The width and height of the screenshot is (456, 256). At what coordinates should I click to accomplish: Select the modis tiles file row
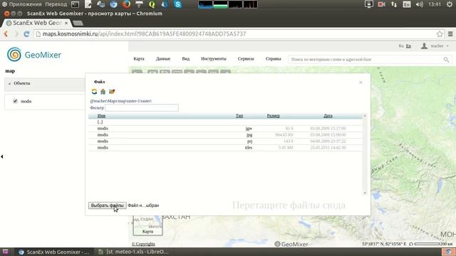click(x=225, y=147)
